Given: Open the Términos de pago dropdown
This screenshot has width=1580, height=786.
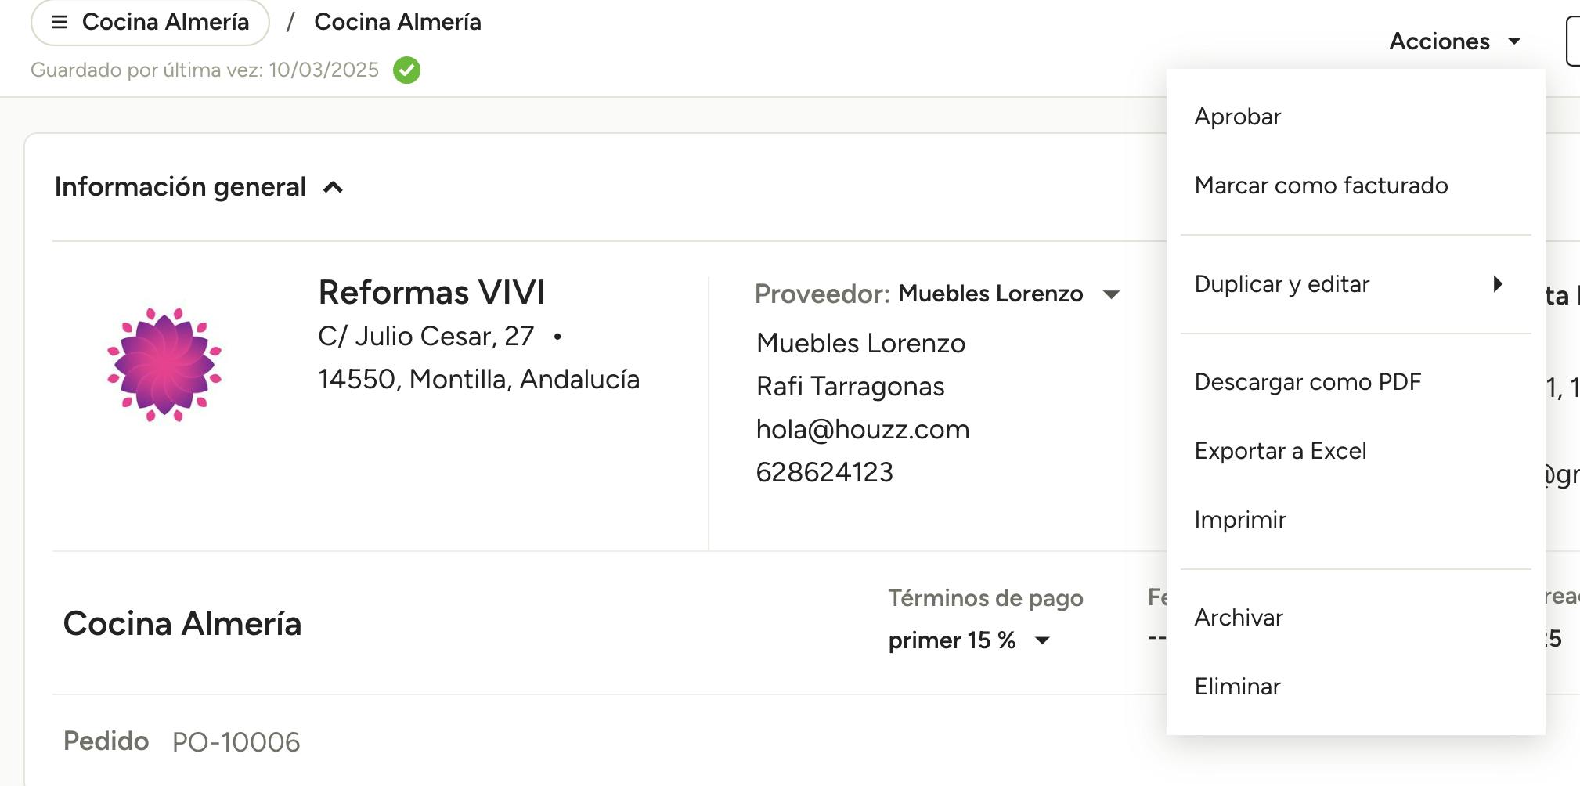Looking at the screenshot, I should 1041,640.
